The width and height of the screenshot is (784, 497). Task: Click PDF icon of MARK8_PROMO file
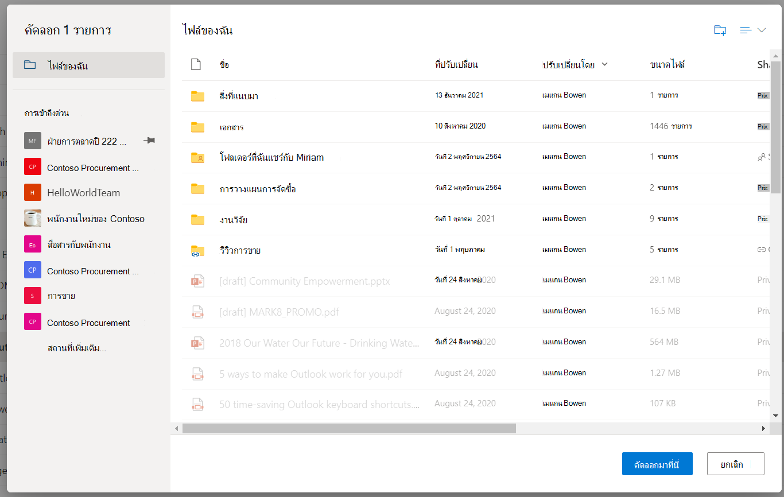pyautogui.click(x=197, y=312)
